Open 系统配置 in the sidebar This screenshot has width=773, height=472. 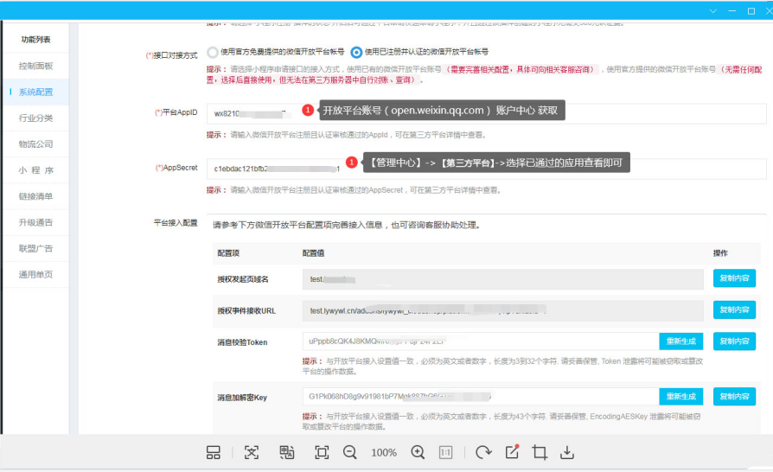click(x=35, y=92)
